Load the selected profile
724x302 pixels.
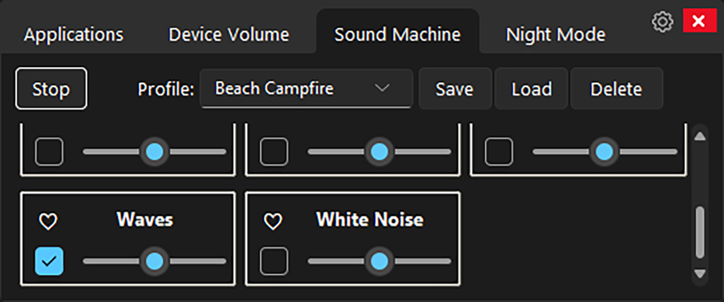(x=531, y=89)
